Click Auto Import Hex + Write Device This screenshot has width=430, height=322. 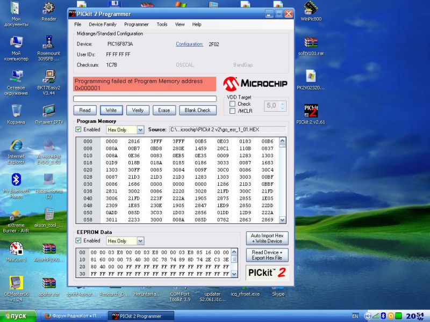(x=267, y=238)
